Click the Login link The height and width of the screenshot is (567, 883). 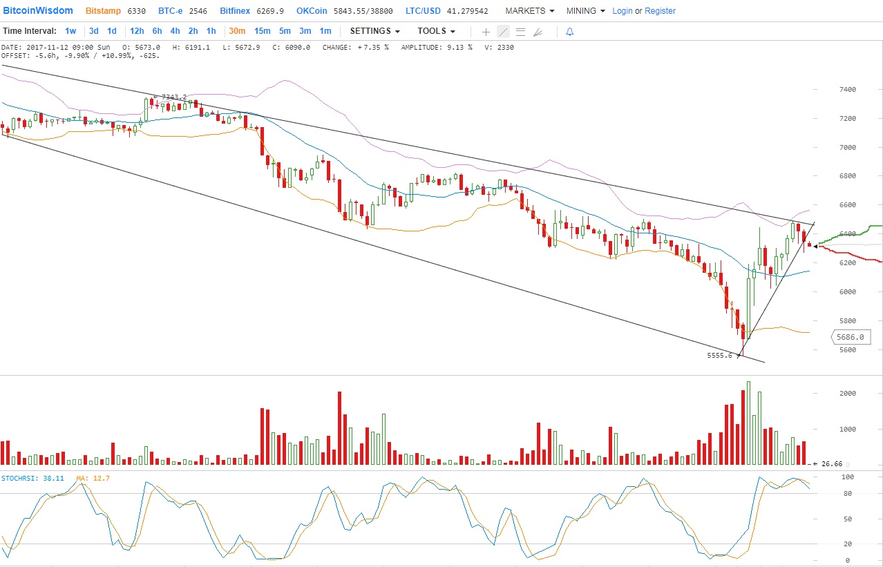(622, 11)
